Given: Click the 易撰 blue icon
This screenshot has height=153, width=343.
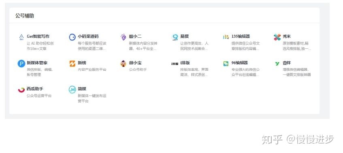Looking at the screenshot, I should point(175,37).
